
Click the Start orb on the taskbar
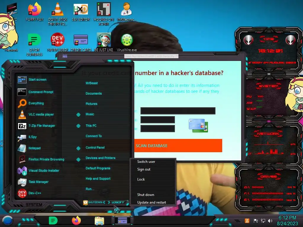(8, 220)
